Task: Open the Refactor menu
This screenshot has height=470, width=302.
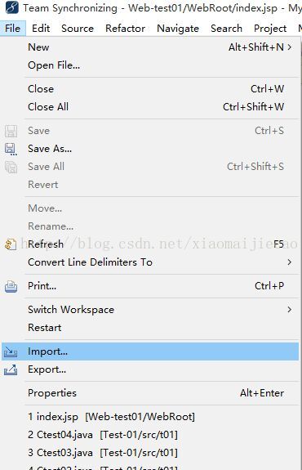Action: pos(125,29)
